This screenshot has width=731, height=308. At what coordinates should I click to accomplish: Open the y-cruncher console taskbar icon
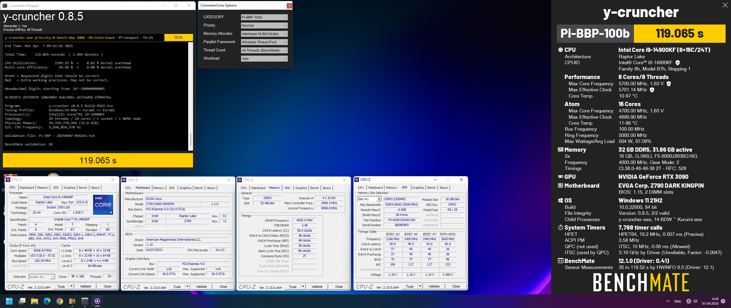tap(85, 301)
